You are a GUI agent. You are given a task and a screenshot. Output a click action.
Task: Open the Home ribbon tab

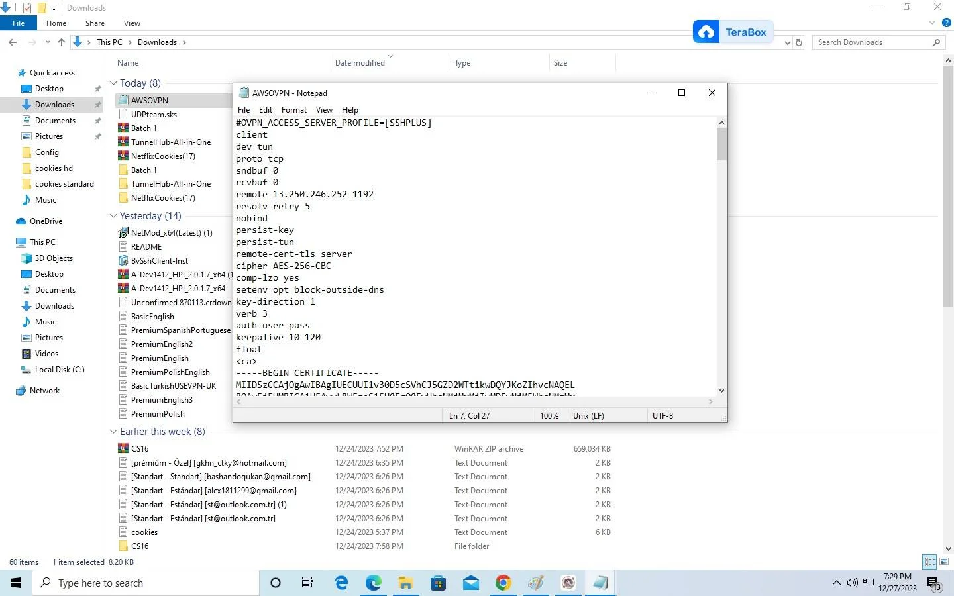point(56,23)
